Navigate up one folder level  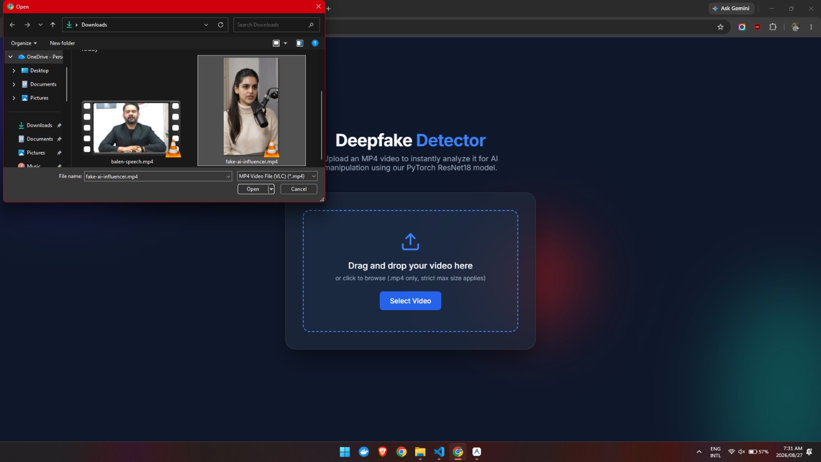coord(53,25)
